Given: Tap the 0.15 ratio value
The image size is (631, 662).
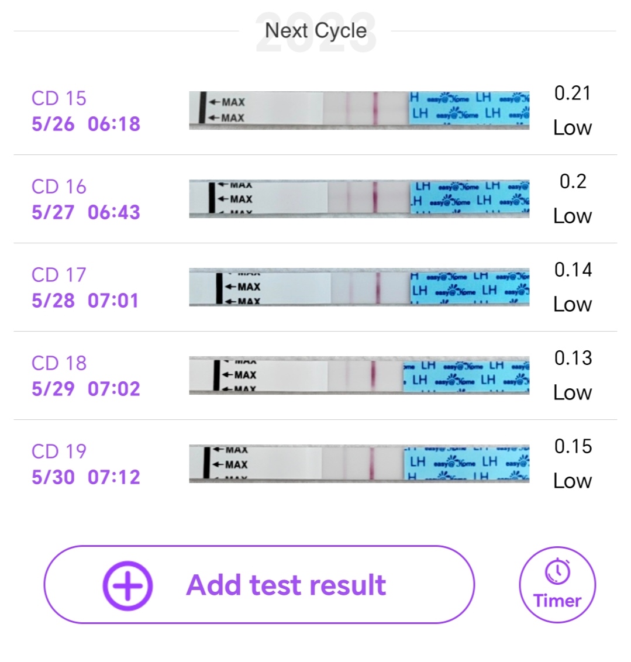Looking at the screenshot, I should point(573,446).
